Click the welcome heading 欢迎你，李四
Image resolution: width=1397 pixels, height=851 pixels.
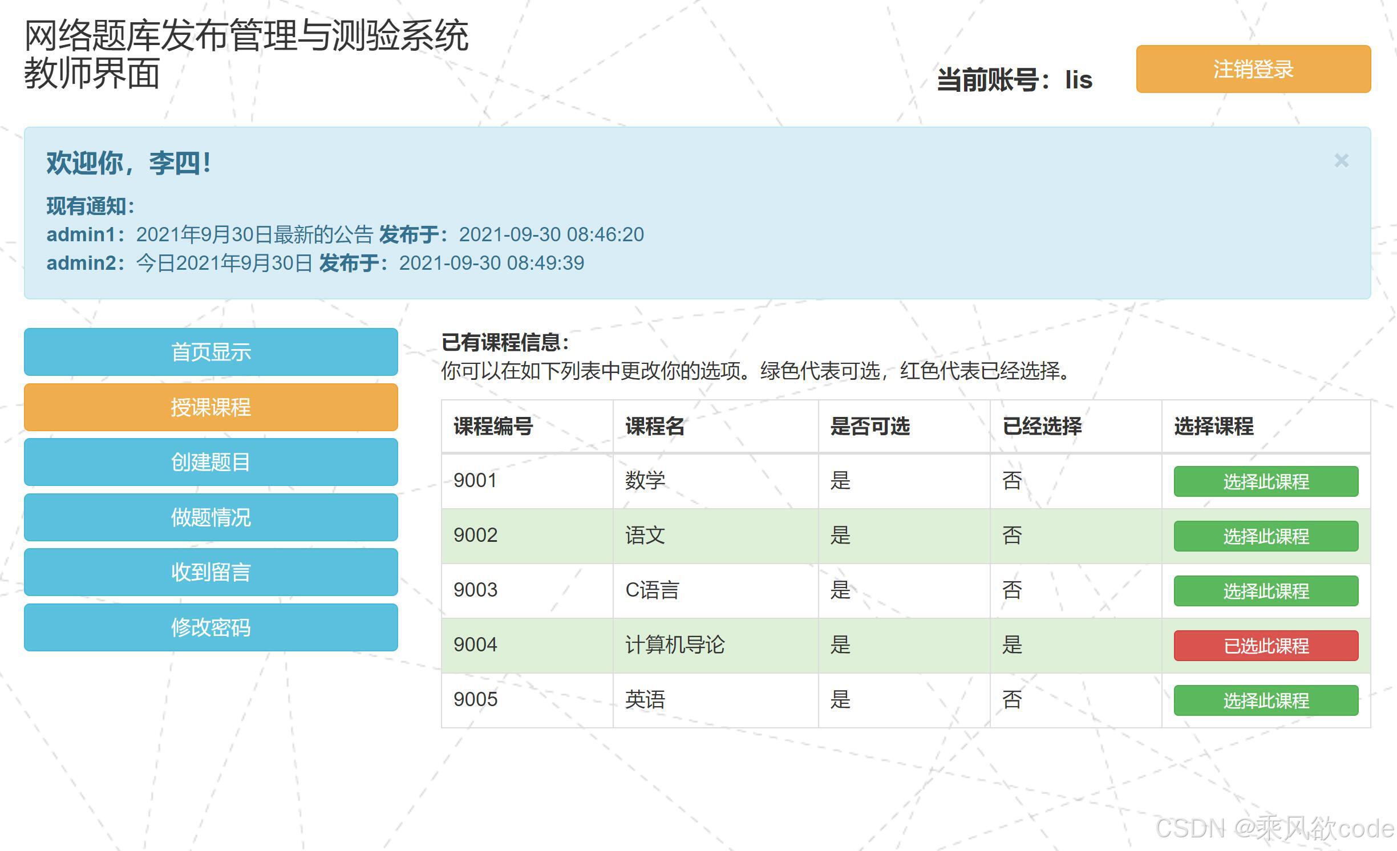127,165
